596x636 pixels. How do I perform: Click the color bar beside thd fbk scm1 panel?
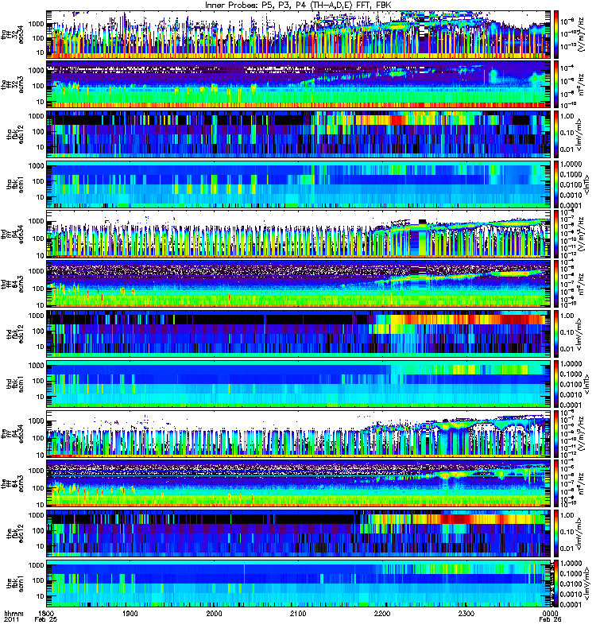pos(555,384)
